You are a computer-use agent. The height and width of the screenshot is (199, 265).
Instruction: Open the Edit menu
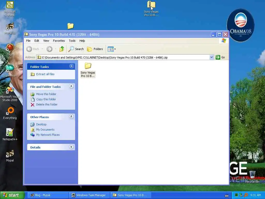pos(37,41)
